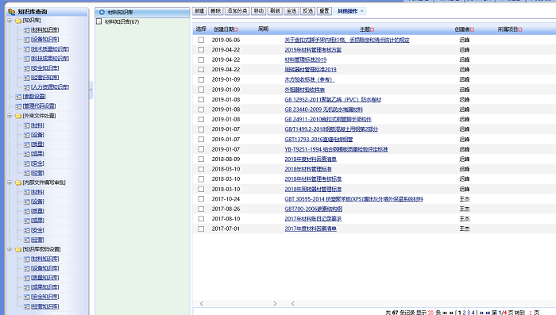Viewport: 556px width, 315px height.
Task: Click the 转到 page number input field
Action: pyautogui.click(x=531, y=313)
